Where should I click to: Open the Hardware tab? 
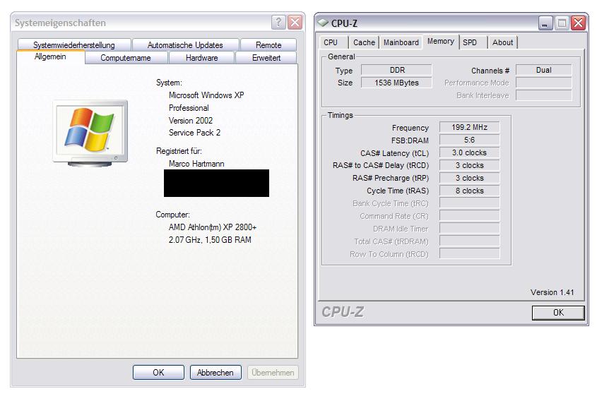pyautogui.click(x=202, y=58)
